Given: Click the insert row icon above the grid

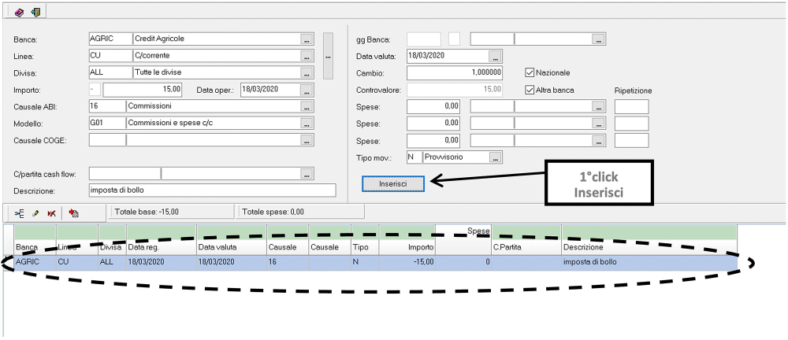Looking at the screenshot, I should (x=20, y=213).
